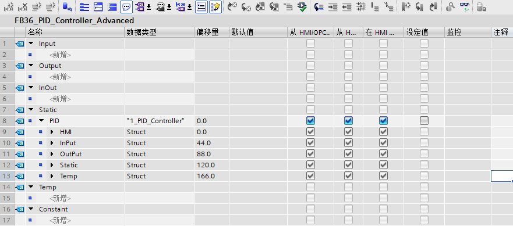The width and height of the screenshot is (513, 226).
Task: Collapse the Static section in row 7
Action: (31, 110)
